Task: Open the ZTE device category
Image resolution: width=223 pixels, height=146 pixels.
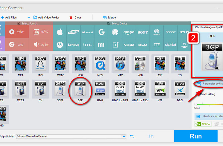Action: pos(157,45)
